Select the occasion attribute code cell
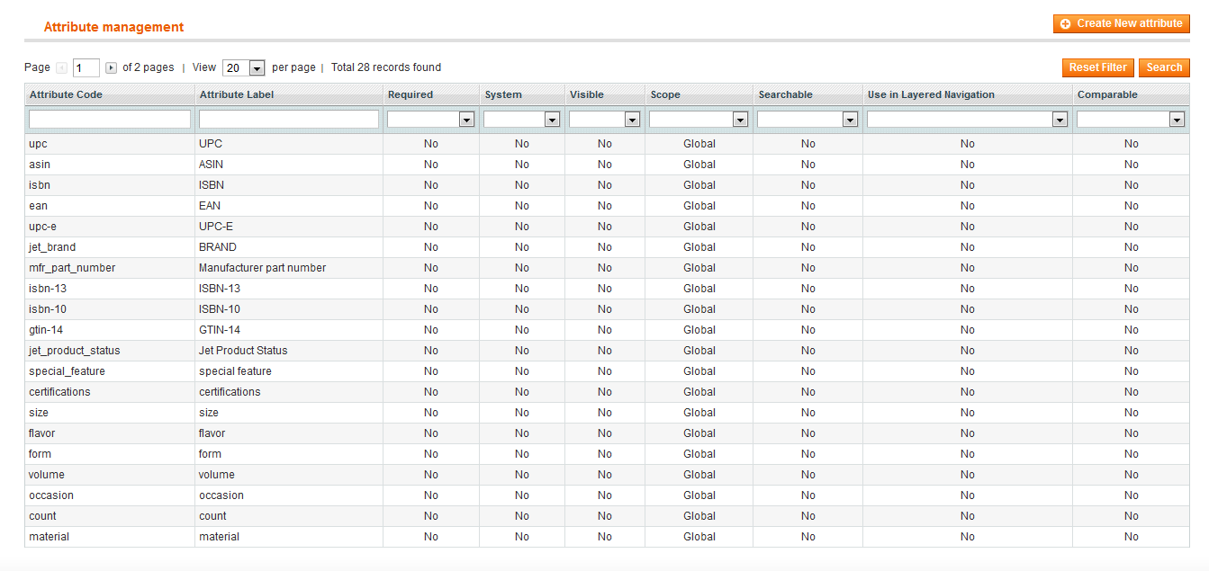Image resolution: width=1209 pixels, height=571 pixels. pyautogui.click(x=110, y=495)
